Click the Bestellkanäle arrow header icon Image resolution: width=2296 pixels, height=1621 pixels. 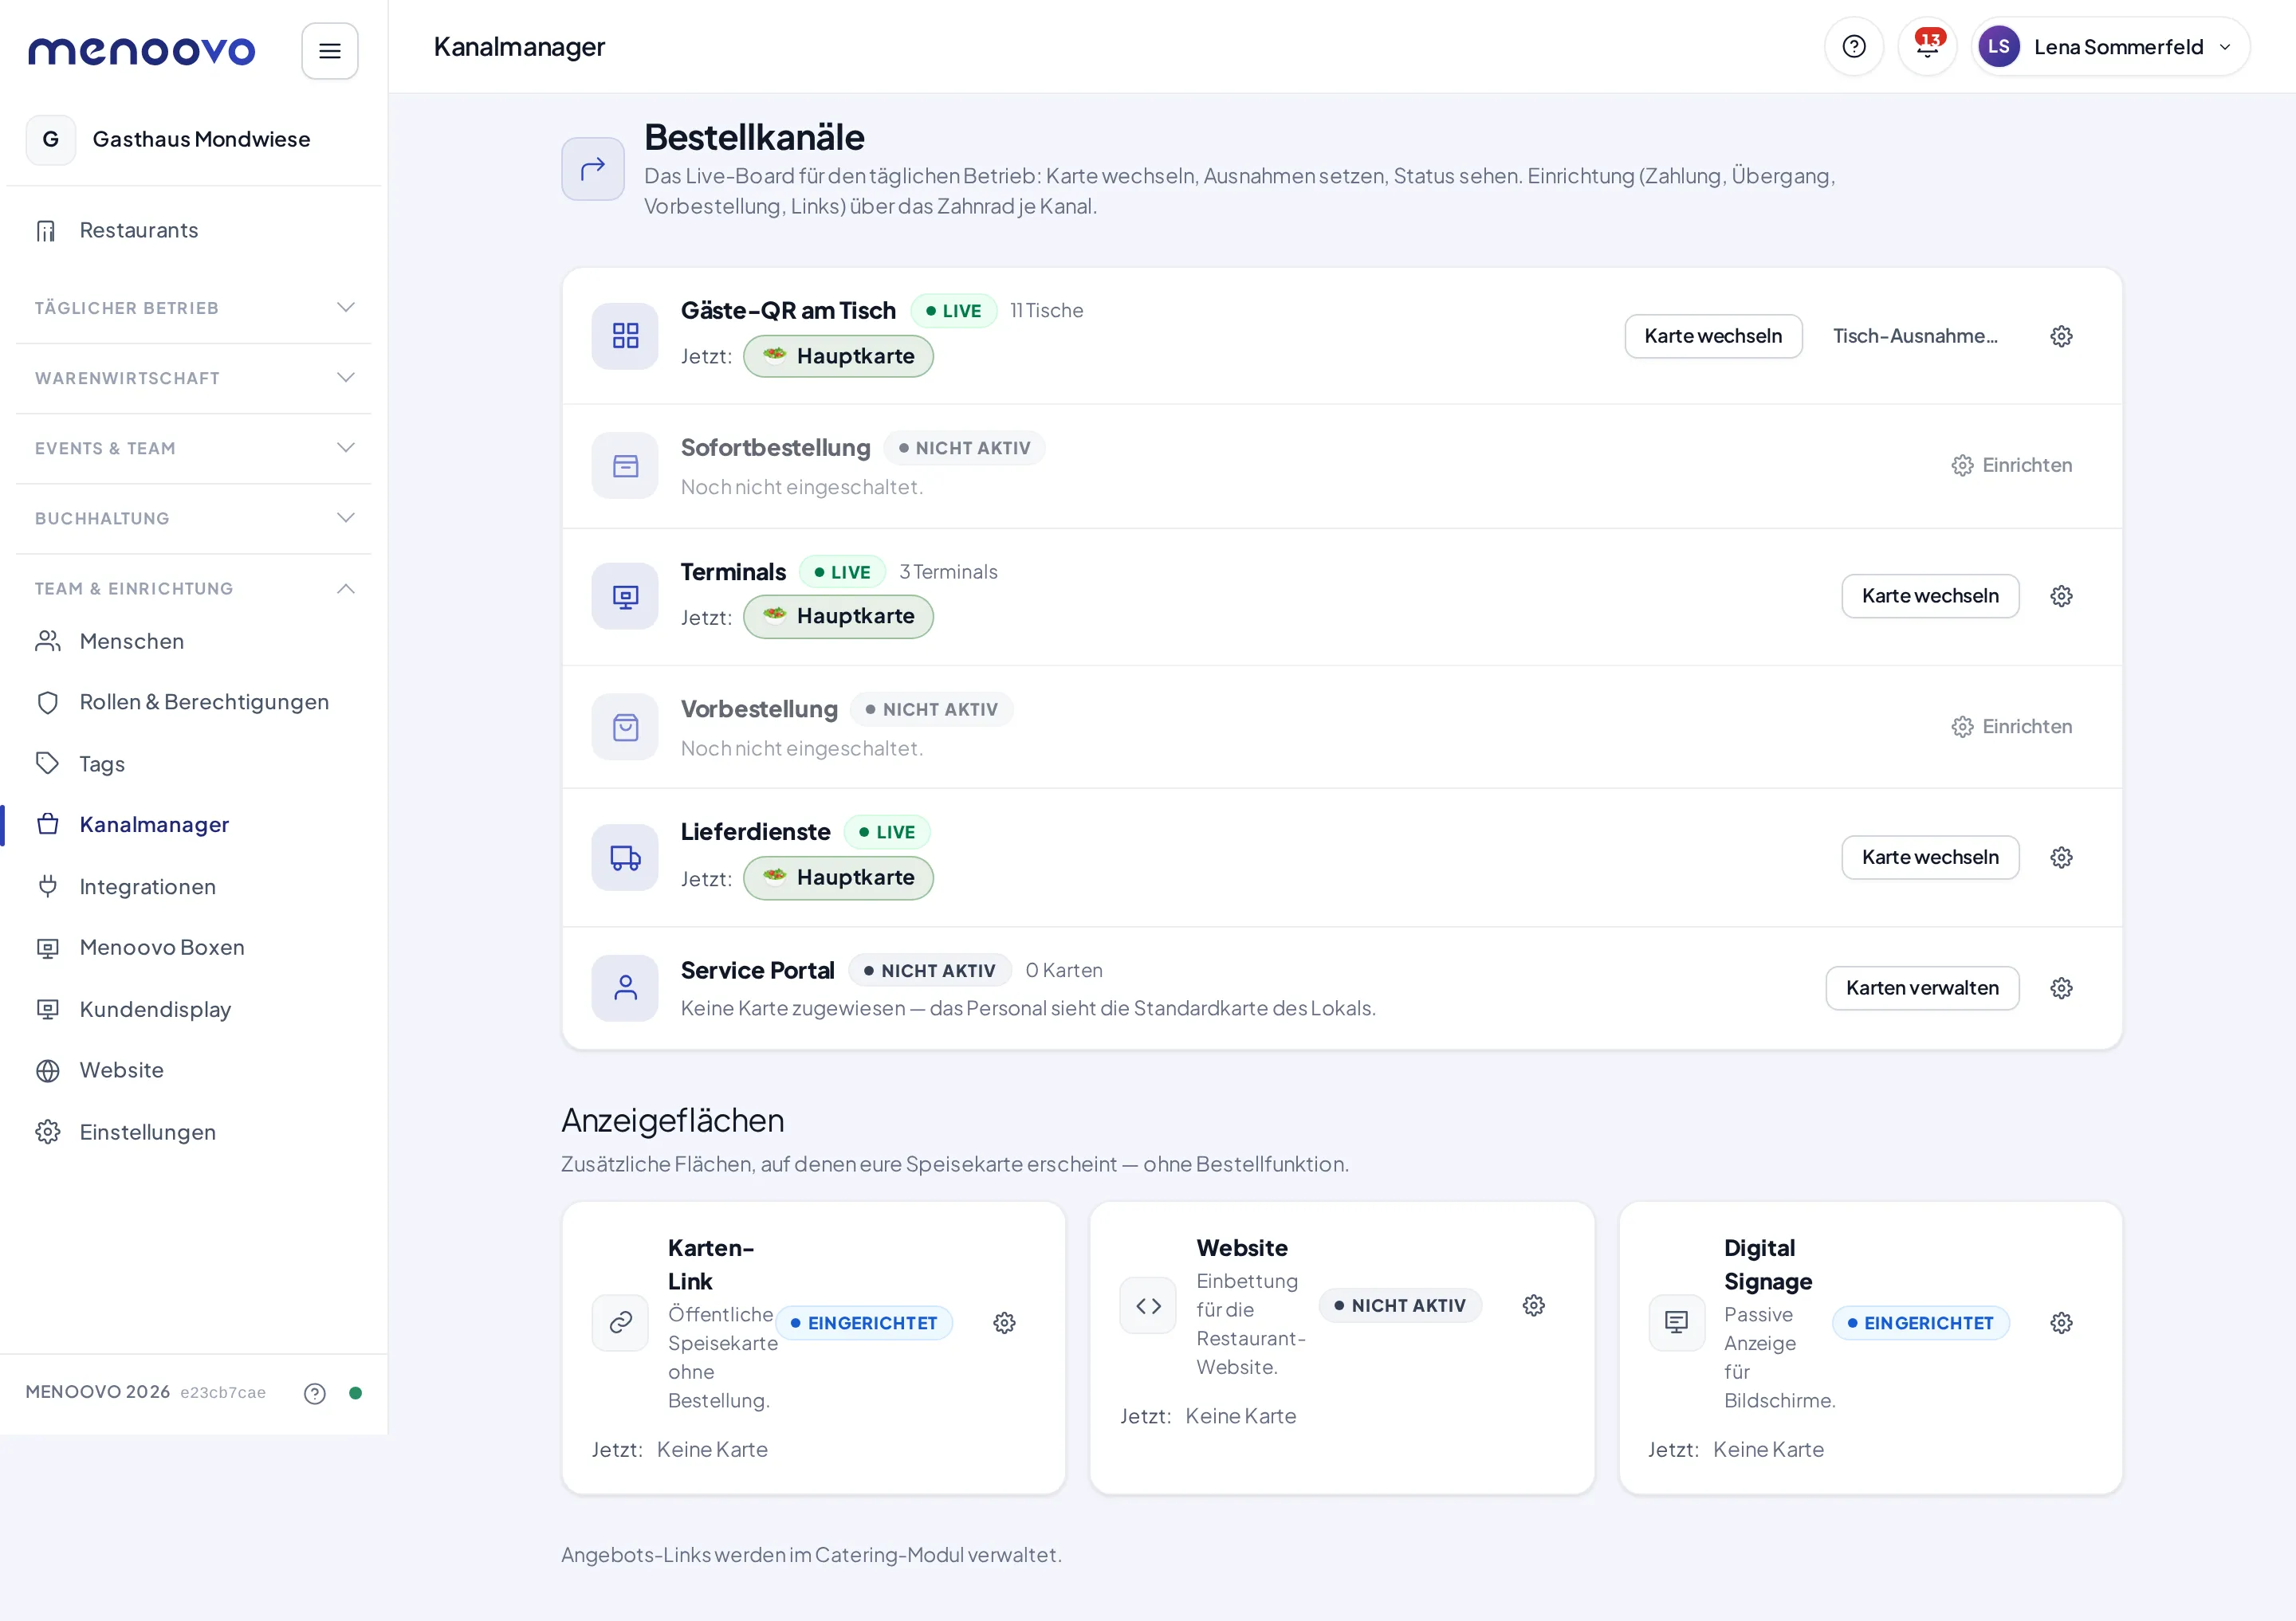coord(593,169)
